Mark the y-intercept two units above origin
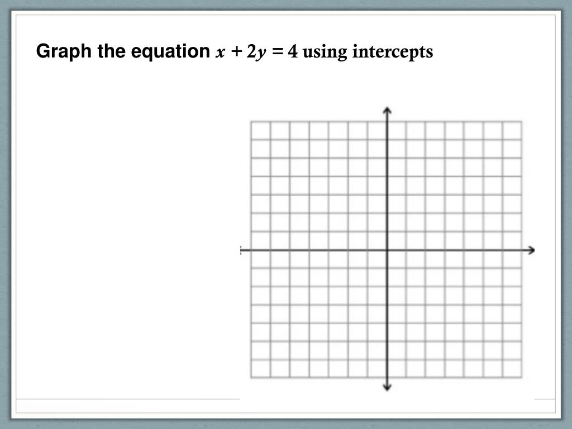This screenshot has width=572, height=429. click(387, 213)
